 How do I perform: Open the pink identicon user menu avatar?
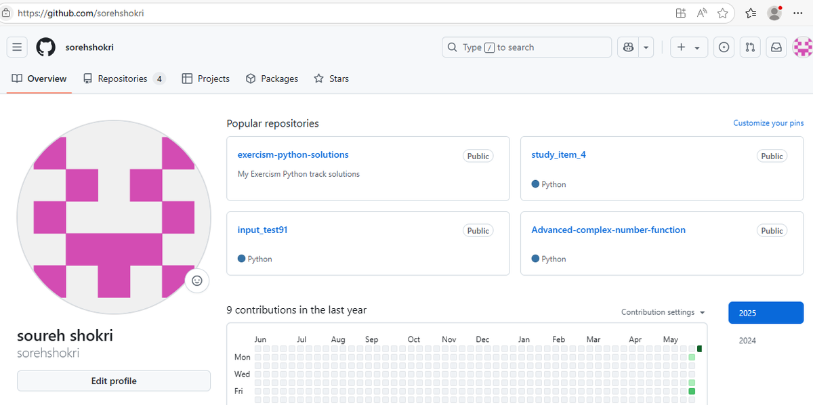point(803,47)
